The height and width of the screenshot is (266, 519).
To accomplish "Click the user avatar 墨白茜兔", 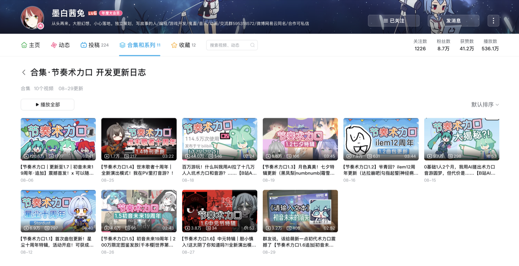I will click(x=32, y=18).
